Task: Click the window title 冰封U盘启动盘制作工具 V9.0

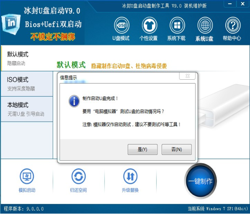Action: [164, 6]
